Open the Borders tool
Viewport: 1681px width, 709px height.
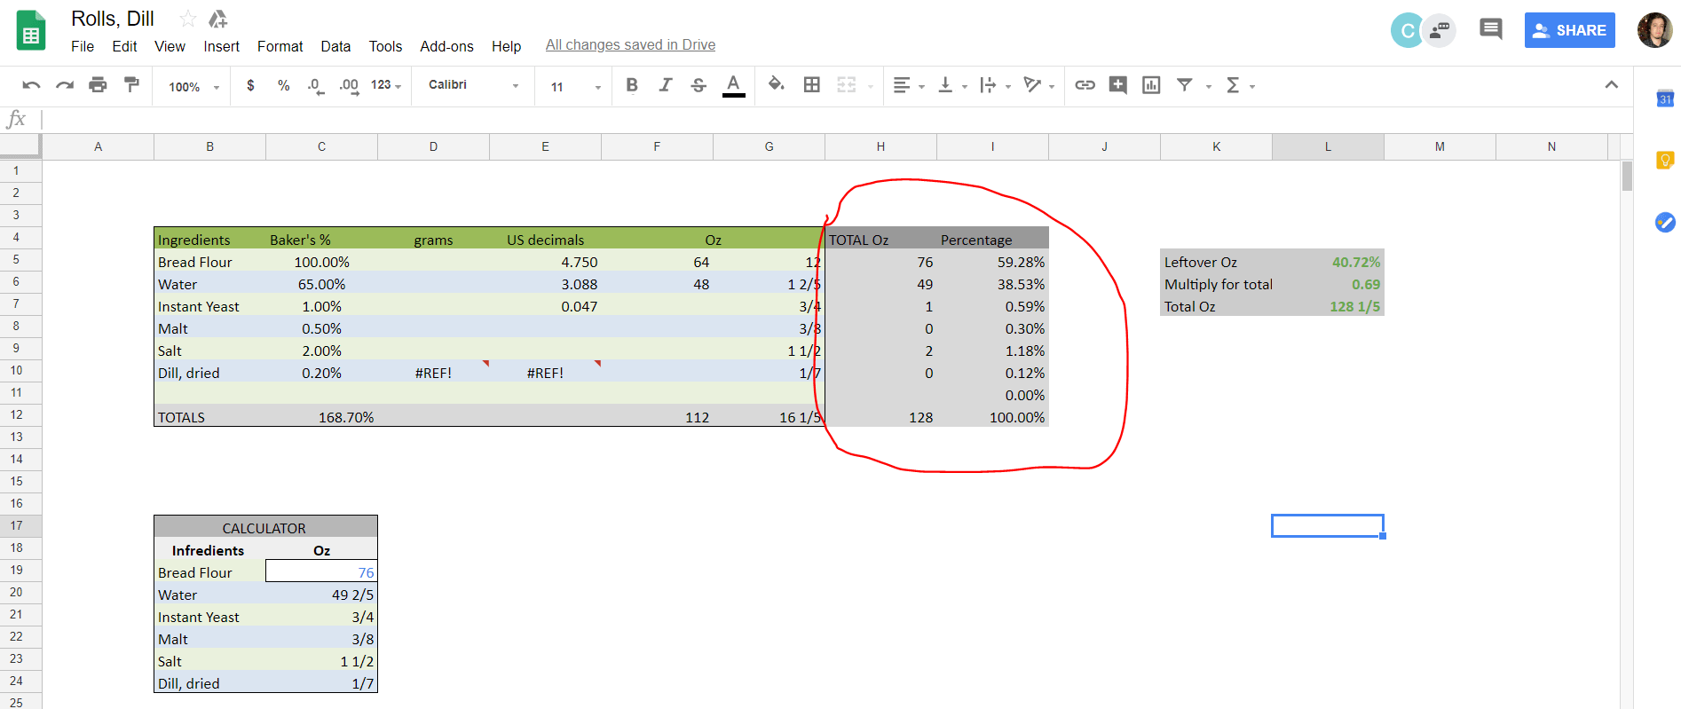coord(811,85)
